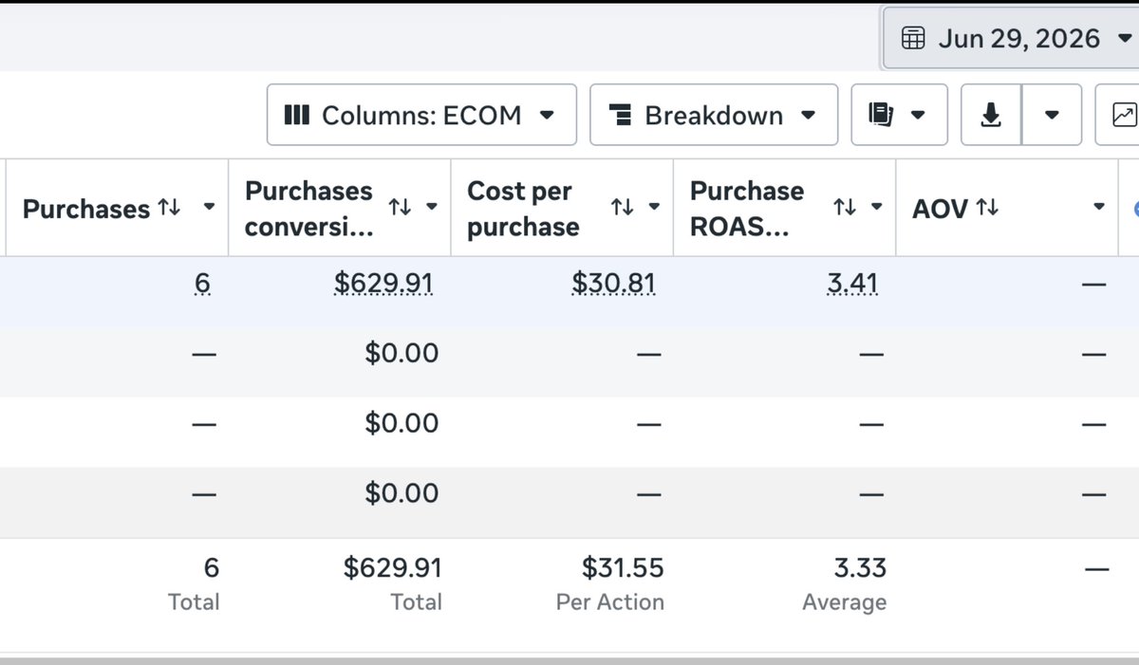Click the download export icon

coord(991,115)
